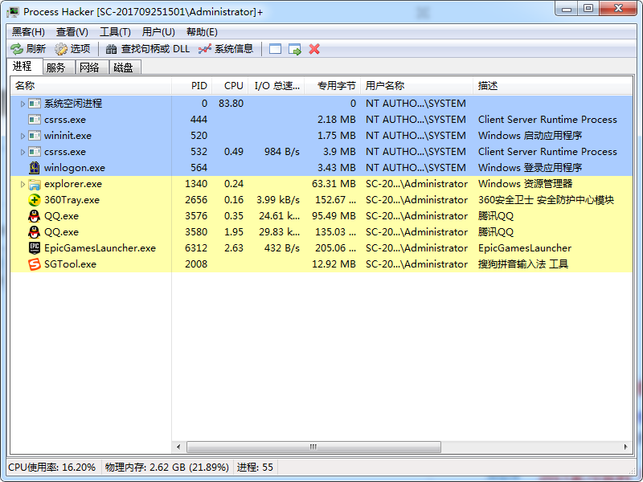Open the 工具(T) menu
643x482 pixels.
[x=115, y=32]
